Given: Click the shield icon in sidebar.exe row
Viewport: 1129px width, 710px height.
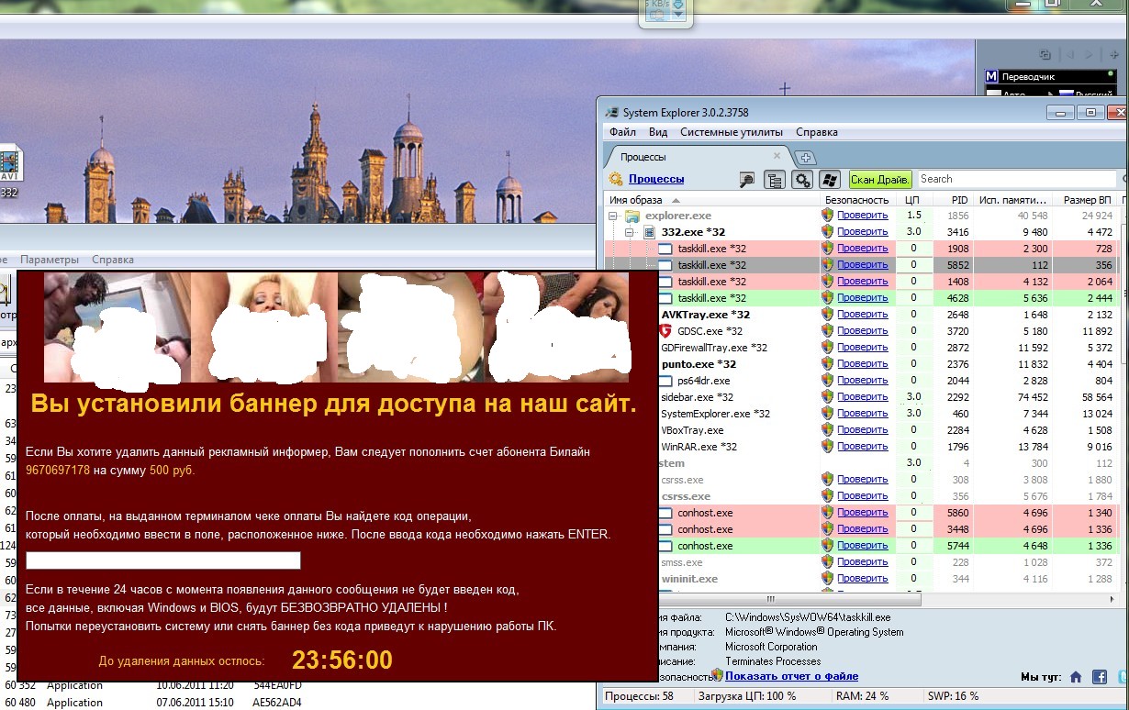Looking at the screenshot, I should pos(827,397).
